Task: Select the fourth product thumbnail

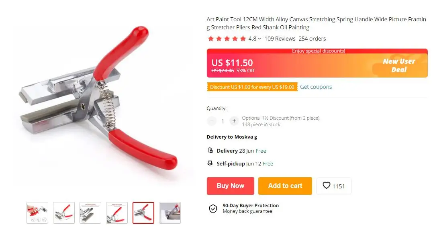Action: tap(117, 213)
